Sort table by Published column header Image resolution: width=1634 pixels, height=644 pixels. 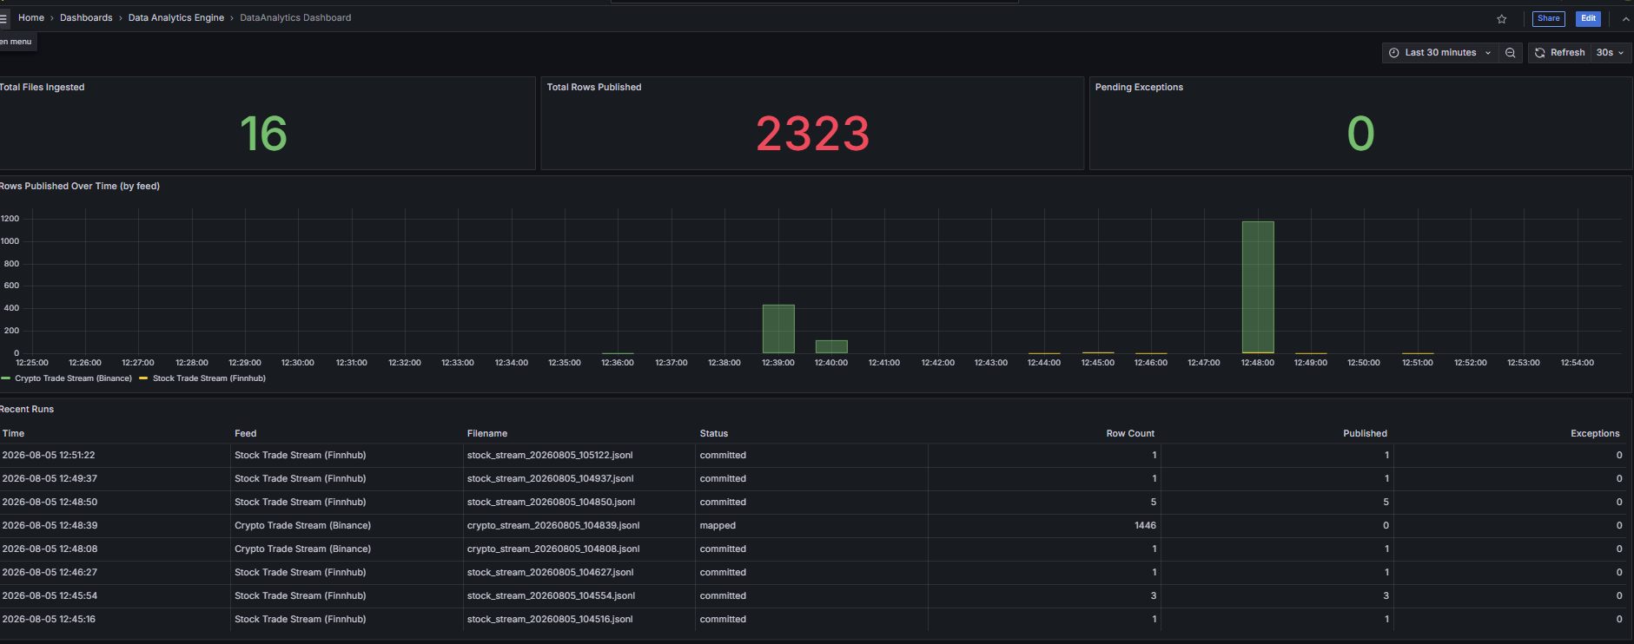click(x=1365, y=433)
